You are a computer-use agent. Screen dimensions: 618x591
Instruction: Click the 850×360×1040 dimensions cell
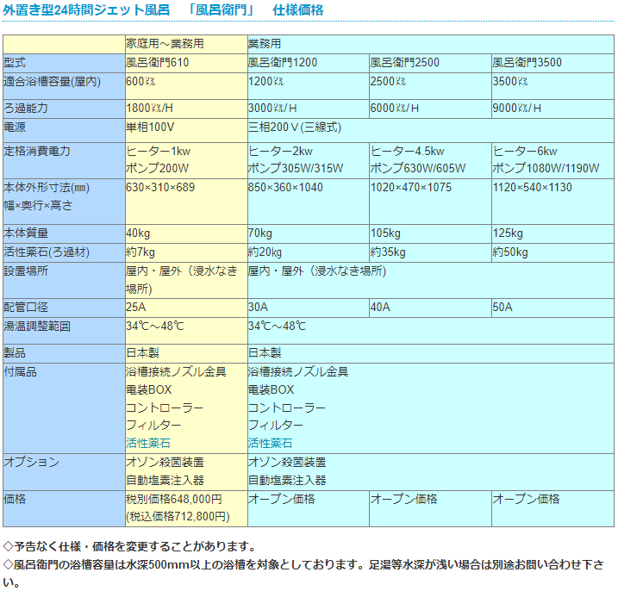[309, 202]
